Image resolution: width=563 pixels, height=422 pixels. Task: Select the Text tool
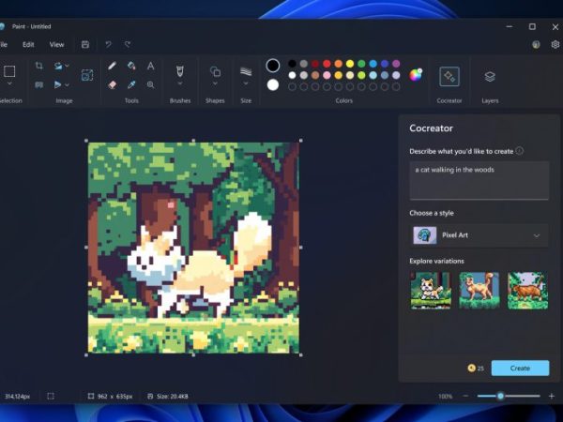click(150, 66)
